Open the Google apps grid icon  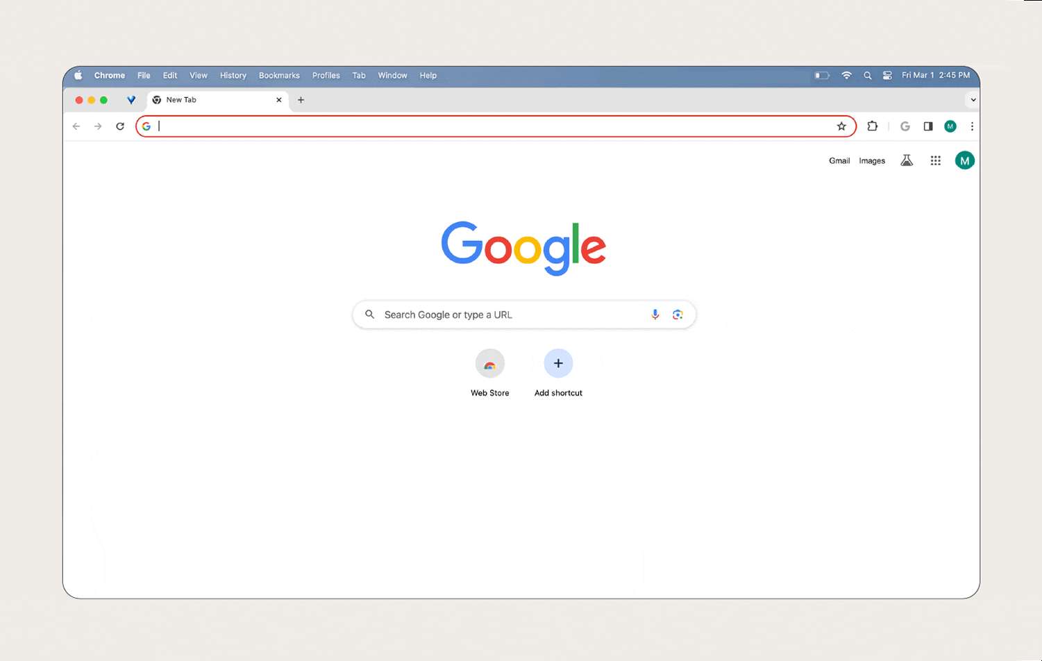coord(936,161)
